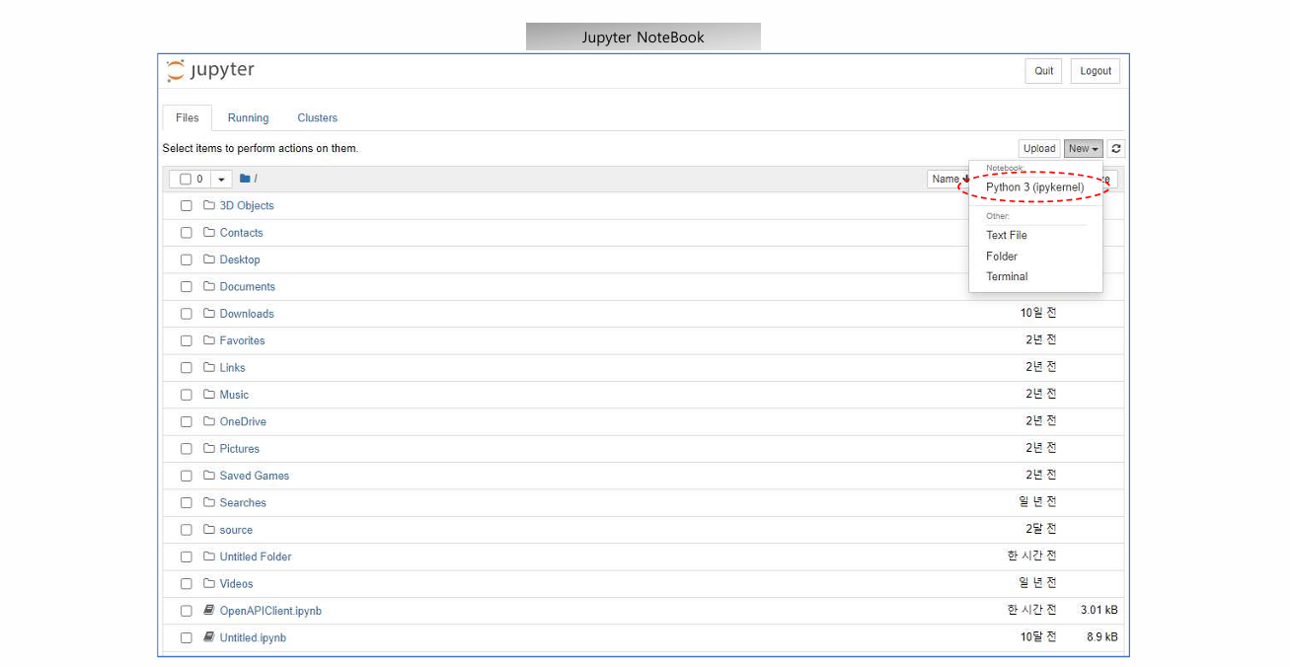Switch to the Files tab
The height and width of the screenshot is (667, 1290).
coord(188,117)
